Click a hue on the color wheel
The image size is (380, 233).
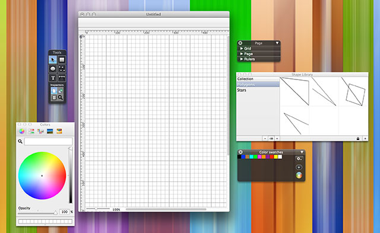[x=42, y=175]
